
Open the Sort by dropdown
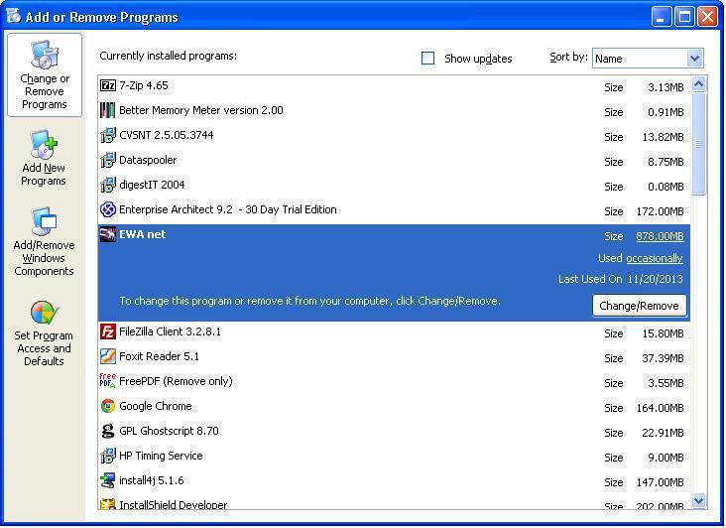click(x=694, y=59)
